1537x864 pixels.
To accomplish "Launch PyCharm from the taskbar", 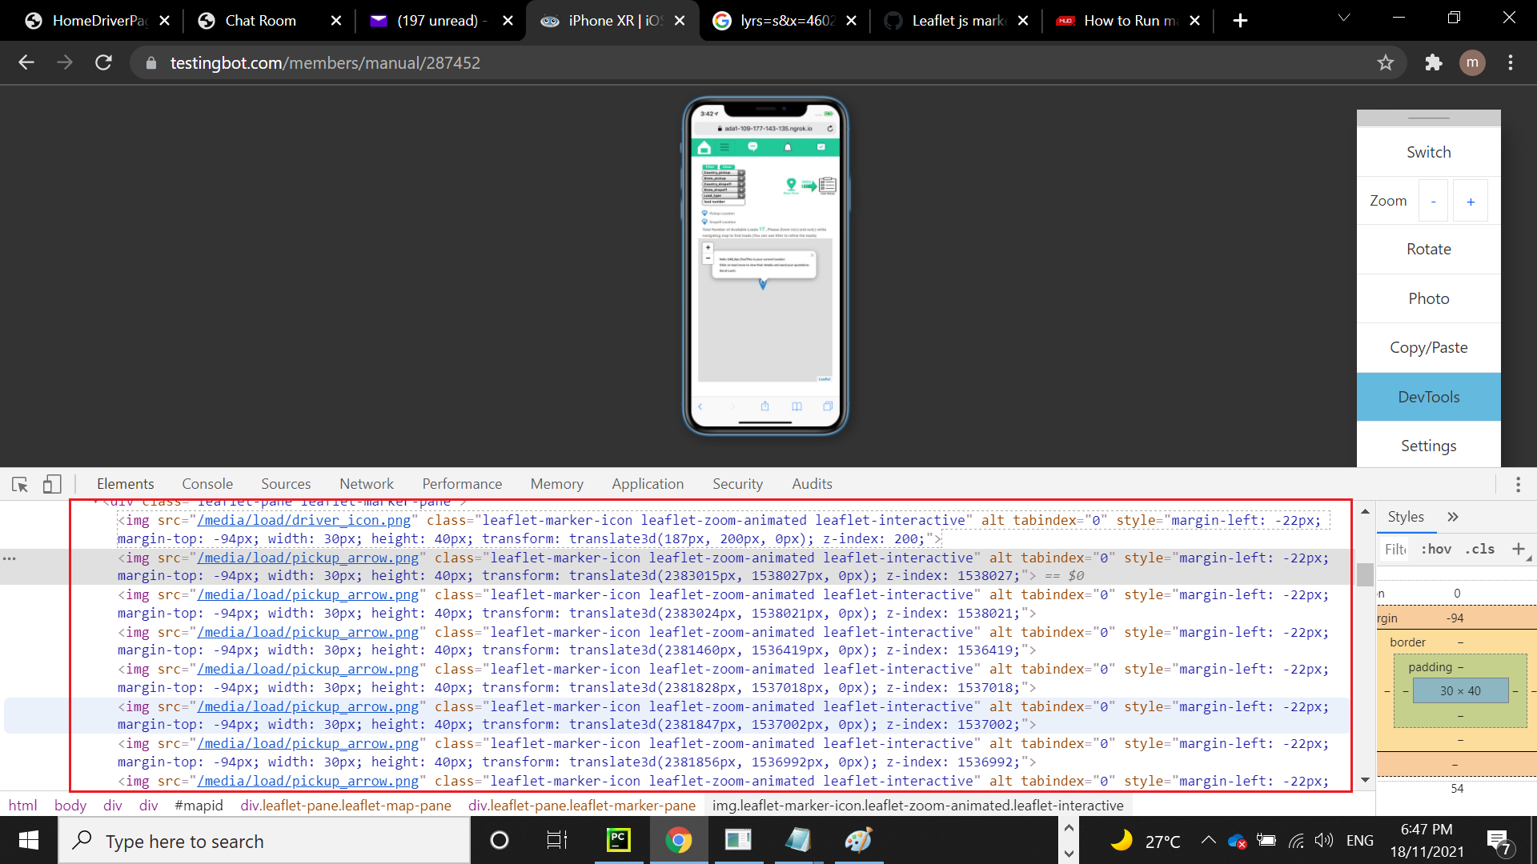I will point(618,840).
